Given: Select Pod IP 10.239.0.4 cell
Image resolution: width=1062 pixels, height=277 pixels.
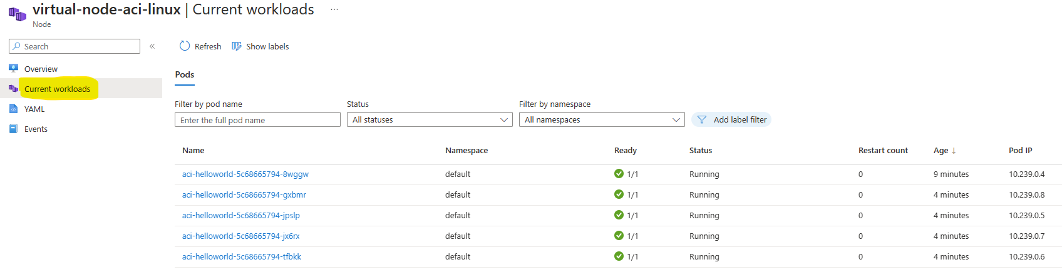Looking at the screenshot, I should (1027, 174).
